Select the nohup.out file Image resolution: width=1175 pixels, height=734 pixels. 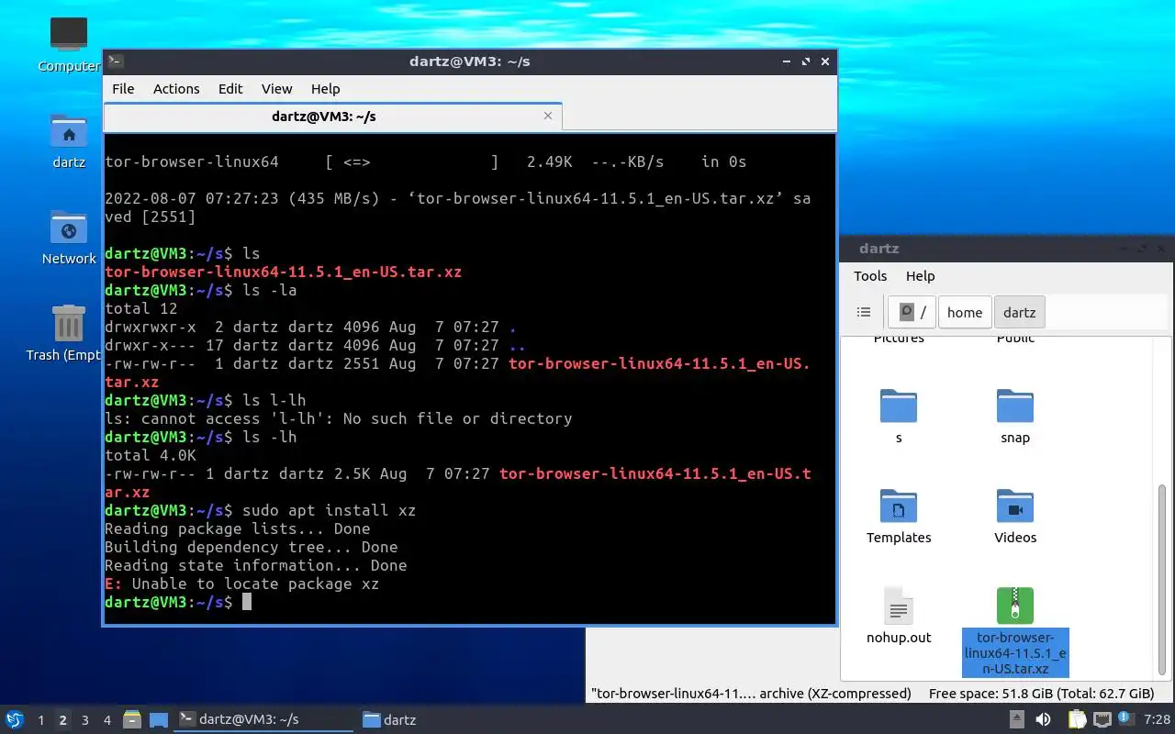coord(899,616)
